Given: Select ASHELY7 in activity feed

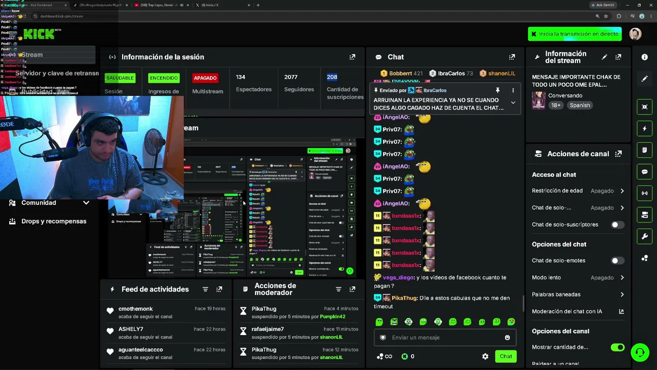Looking at the screenshot, I should point(131,329).
